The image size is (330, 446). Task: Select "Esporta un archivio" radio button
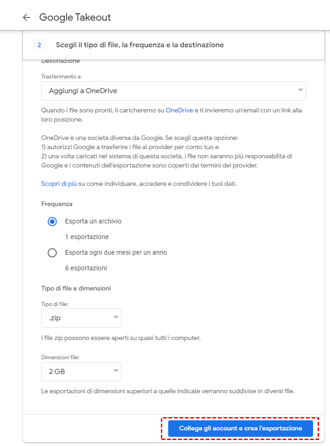(52, 221)
